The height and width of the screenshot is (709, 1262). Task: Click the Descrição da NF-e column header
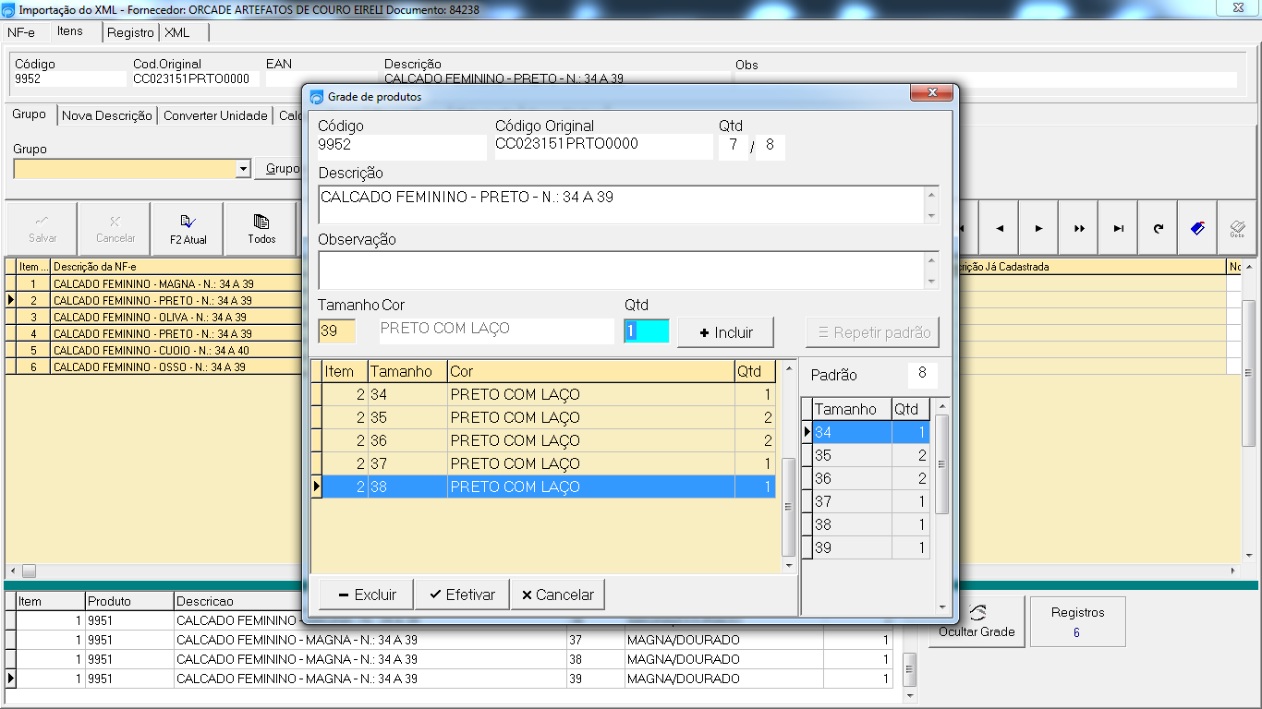pyautogui.click(x=176, y=267)
